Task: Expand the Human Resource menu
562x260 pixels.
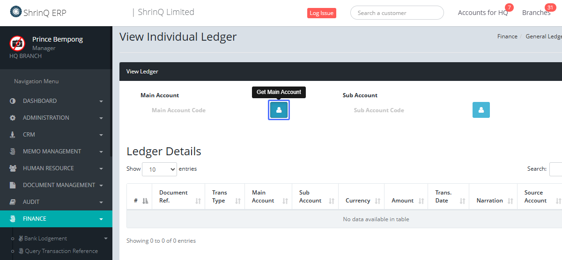Action: 56,168
